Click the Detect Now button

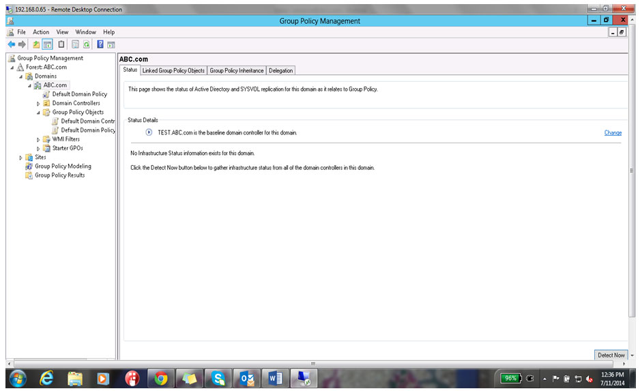click(611, 355)
